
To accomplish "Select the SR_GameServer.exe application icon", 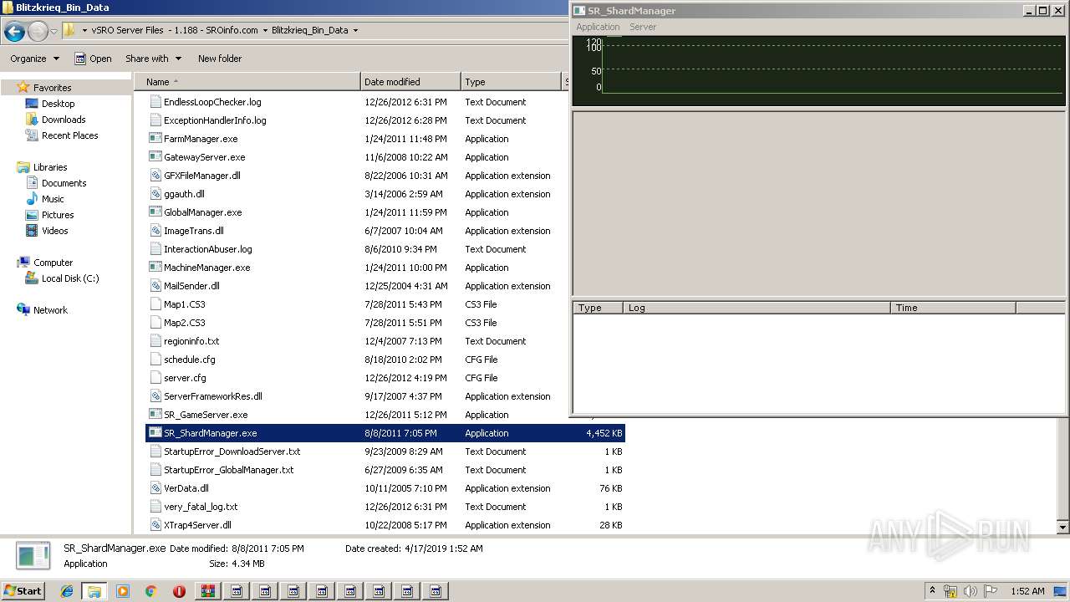I will pos(155,415).
